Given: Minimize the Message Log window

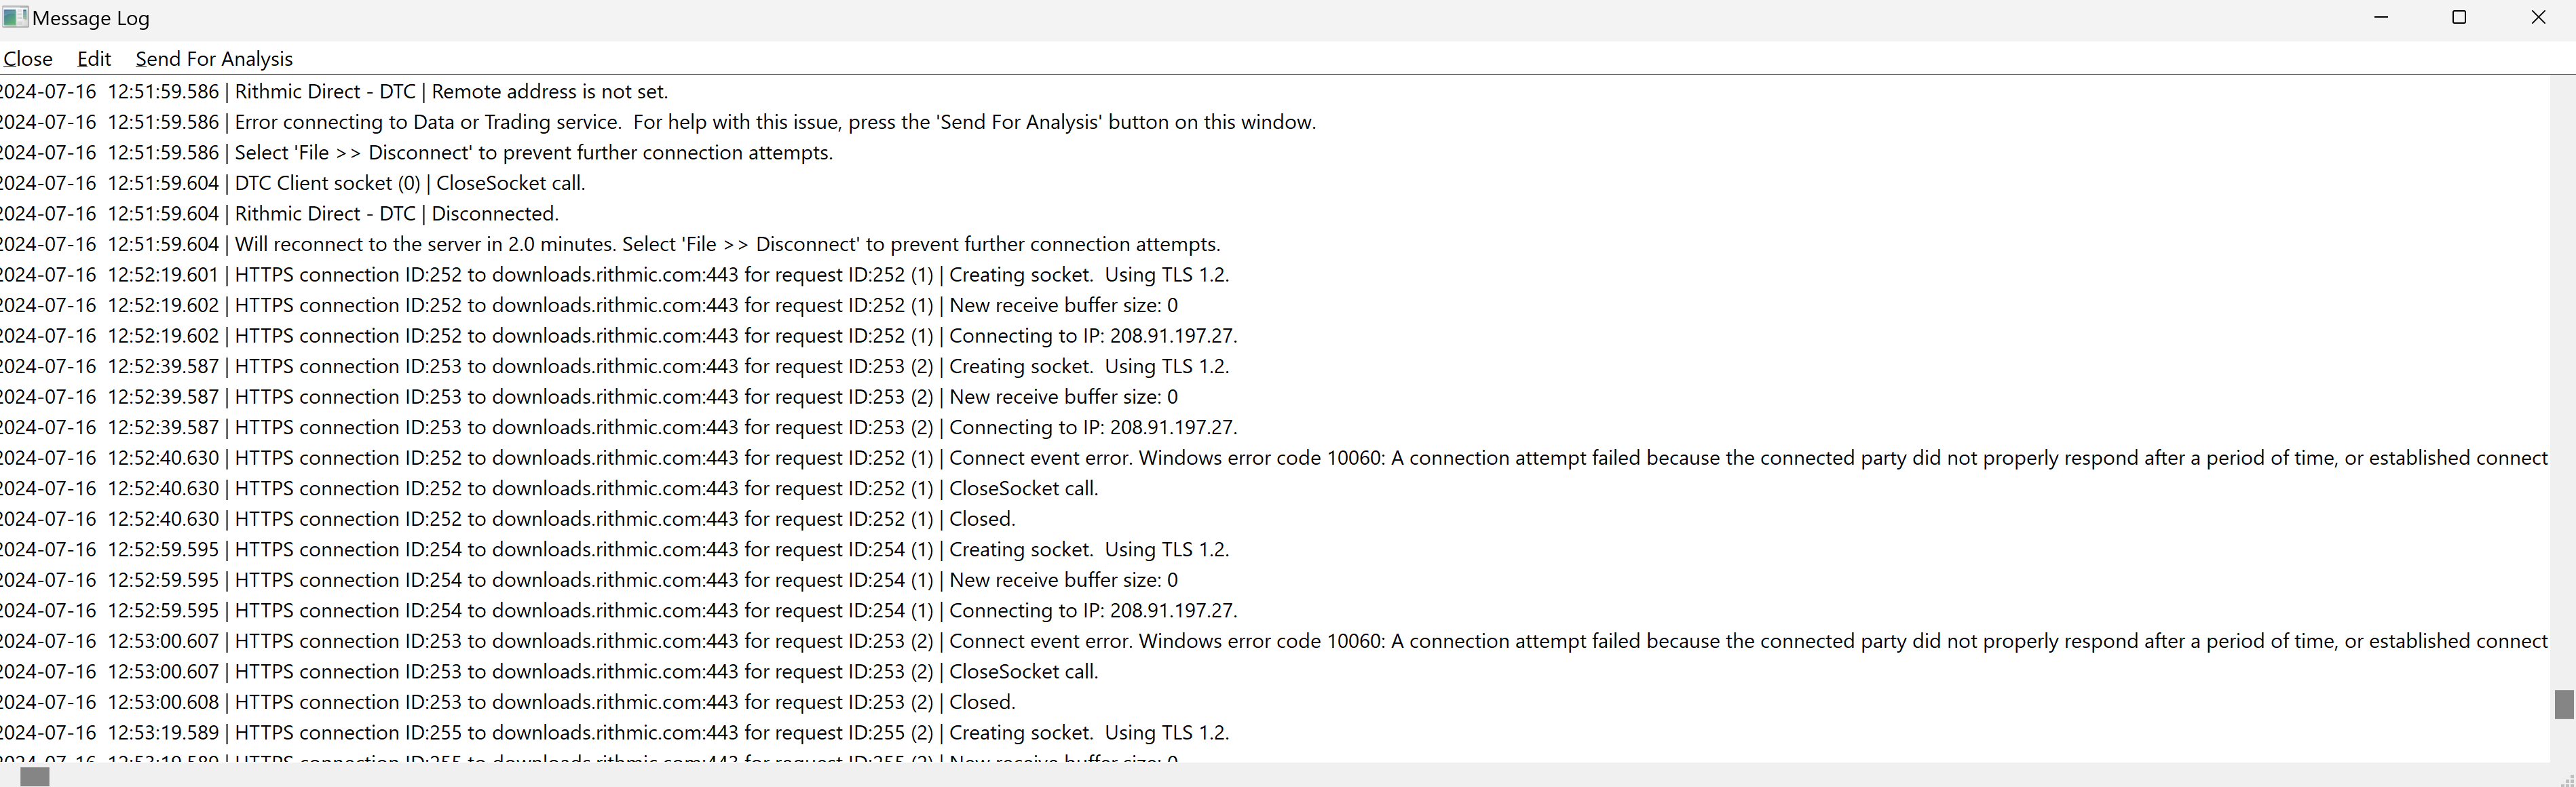Looking at the screenshot, I should click(x=2381, y=17).
